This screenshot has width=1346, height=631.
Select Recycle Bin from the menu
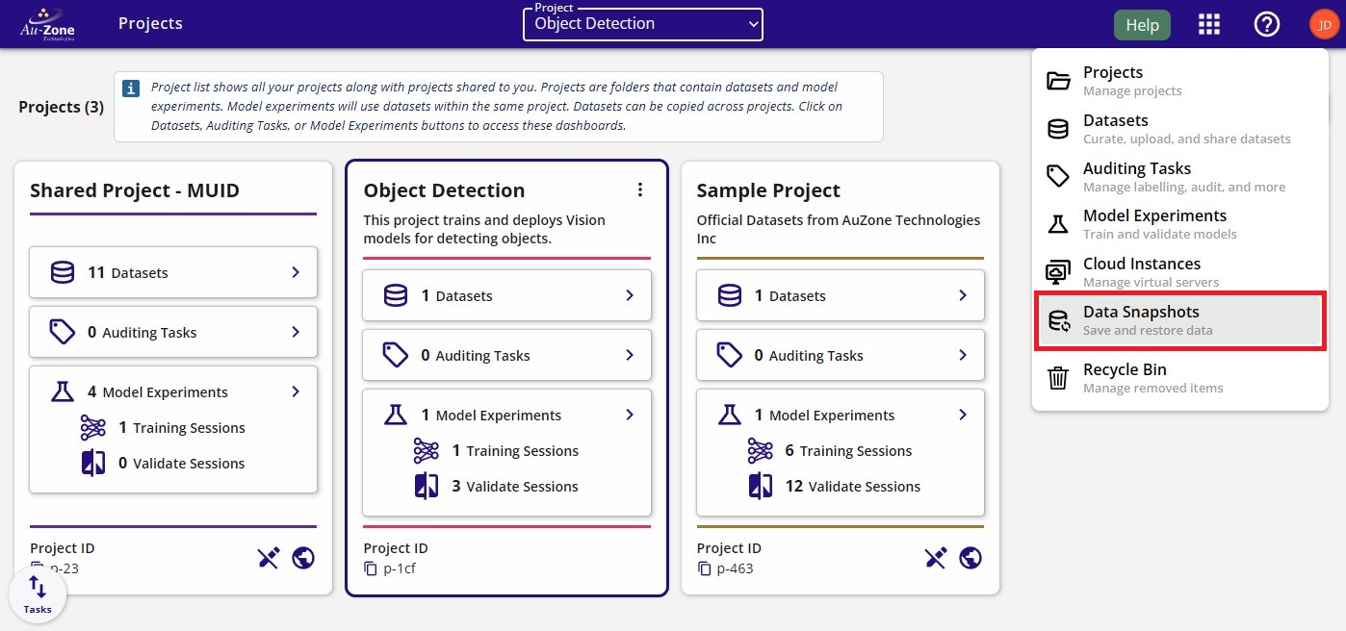[1179, 378]
